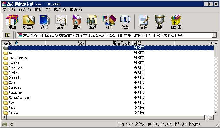
Task: Sort by 大小 column header
Action: click(65, 43)
